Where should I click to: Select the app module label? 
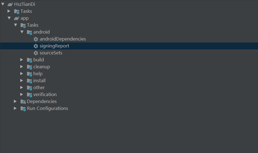pyautogui.click(x=24, y=18)
